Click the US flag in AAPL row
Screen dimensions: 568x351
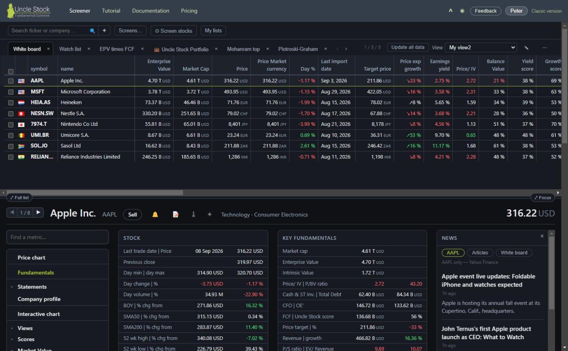[21, 81]
